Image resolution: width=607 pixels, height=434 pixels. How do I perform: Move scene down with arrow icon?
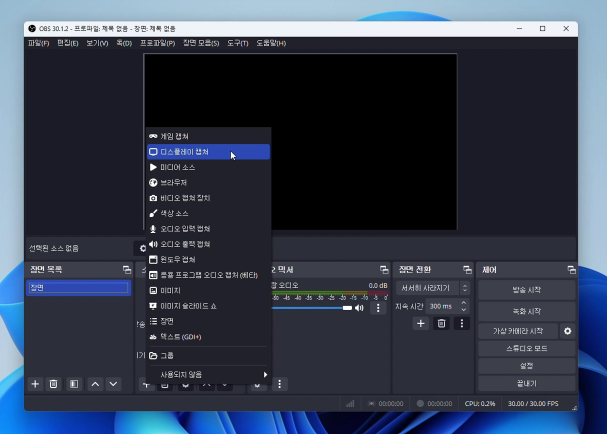113,384
